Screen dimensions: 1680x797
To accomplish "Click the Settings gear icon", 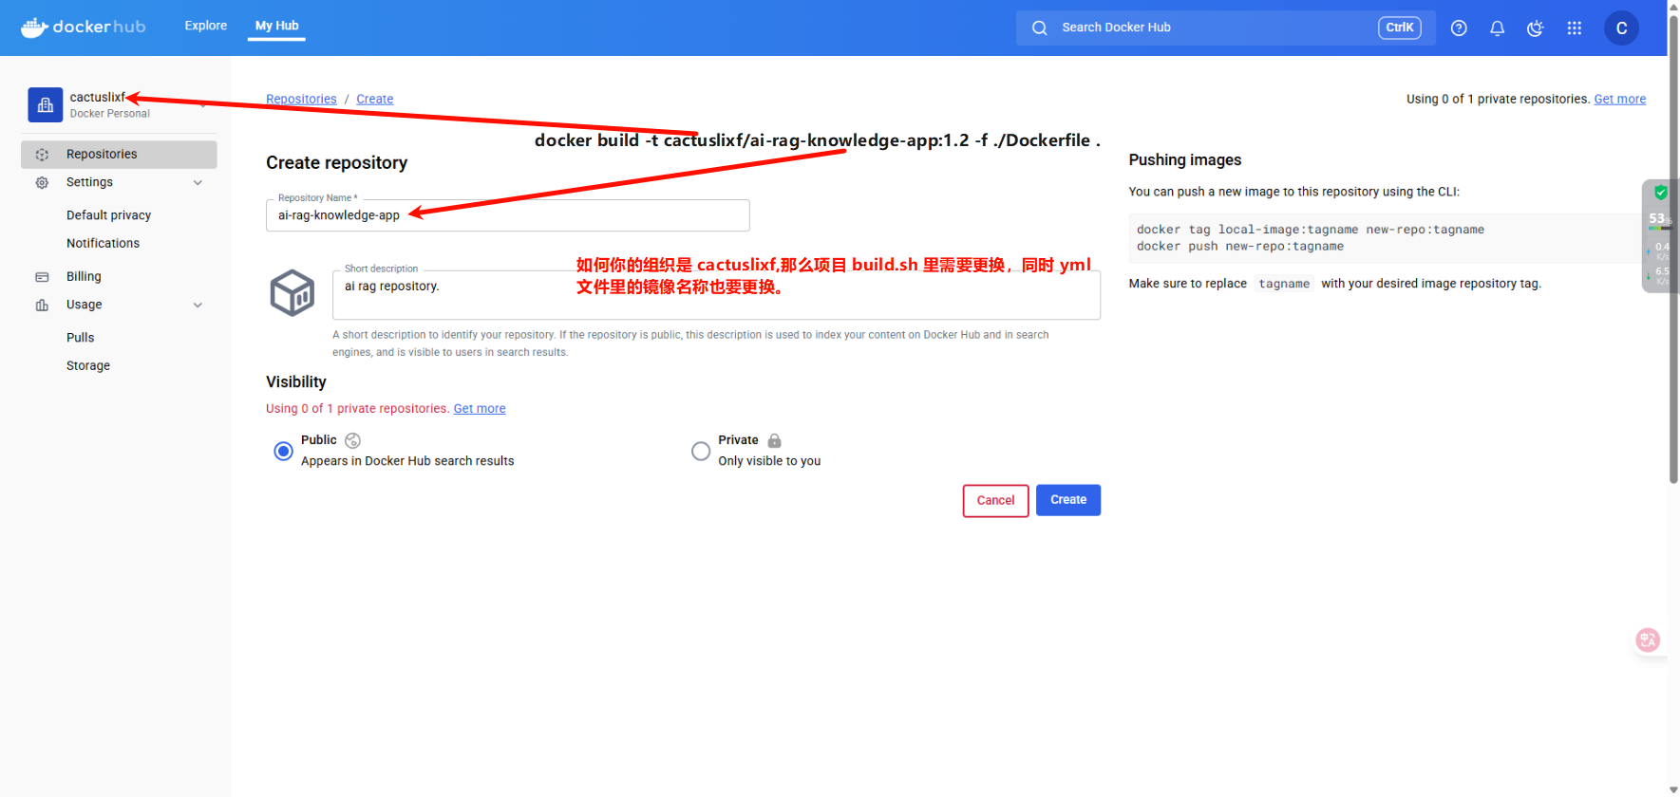I will [42, 182].
